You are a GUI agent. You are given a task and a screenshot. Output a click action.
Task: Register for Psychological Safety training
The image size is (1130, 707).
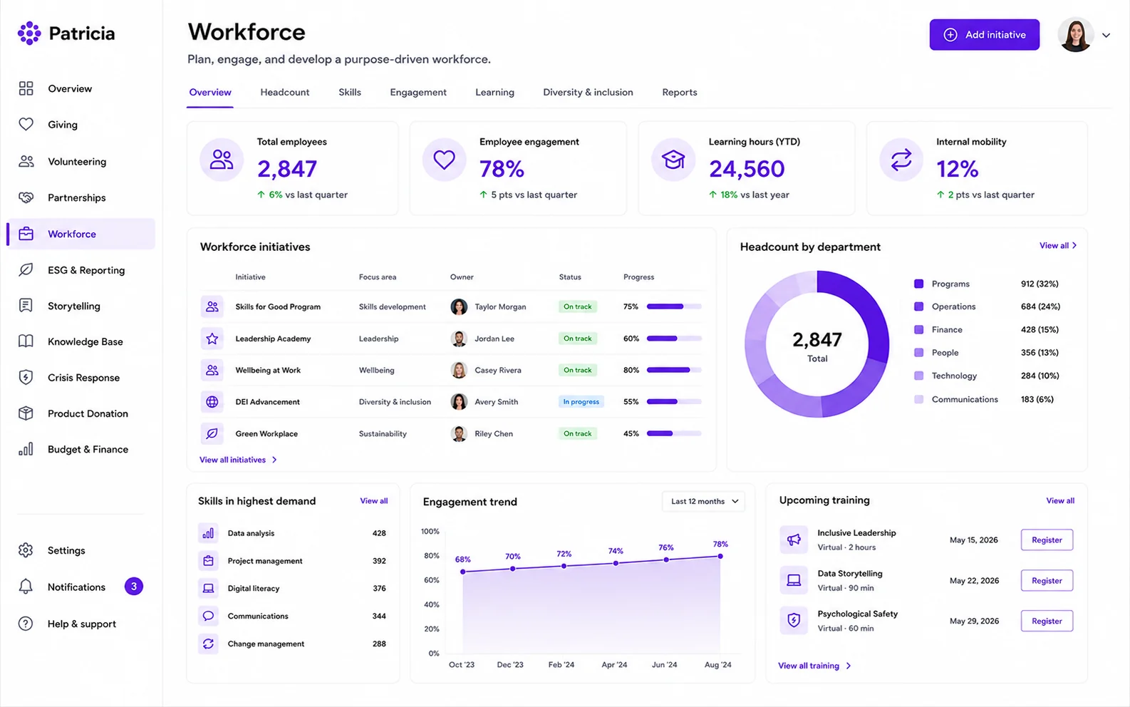1047,621
